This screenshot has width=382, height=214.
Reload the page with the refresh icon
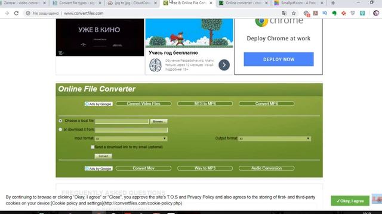(x=16, y=13)
